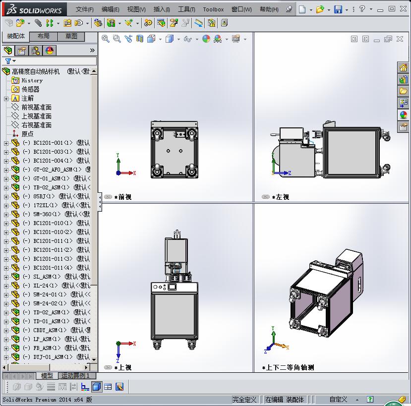Open the Assembly Features icon

coord(111,23)
